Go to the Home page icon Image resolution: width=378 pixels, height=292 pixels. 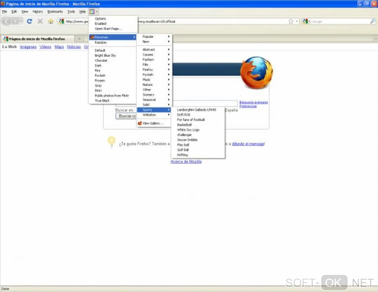[x=51, y=21]
